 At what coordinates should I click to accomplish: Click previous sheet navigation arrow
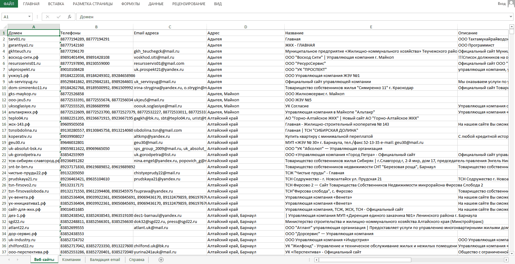point(9,259)
